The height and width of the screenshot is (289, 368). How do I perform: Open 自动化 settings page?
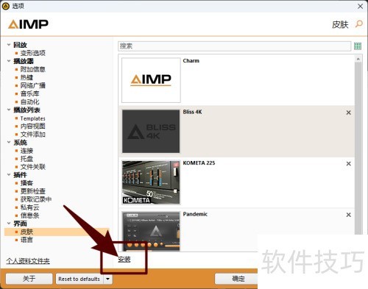[29, 101]
